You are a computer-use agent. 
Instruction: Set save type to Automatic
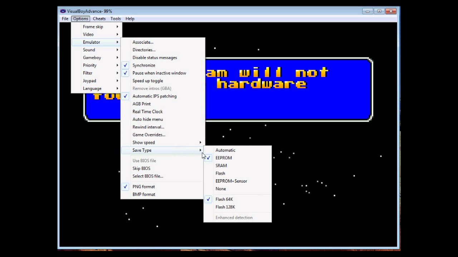(238, 150)
